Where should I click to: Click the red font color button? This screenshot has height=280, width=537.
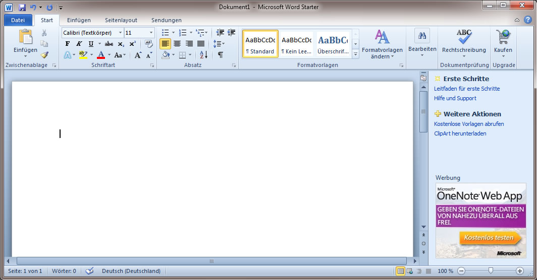pos(101,55)
